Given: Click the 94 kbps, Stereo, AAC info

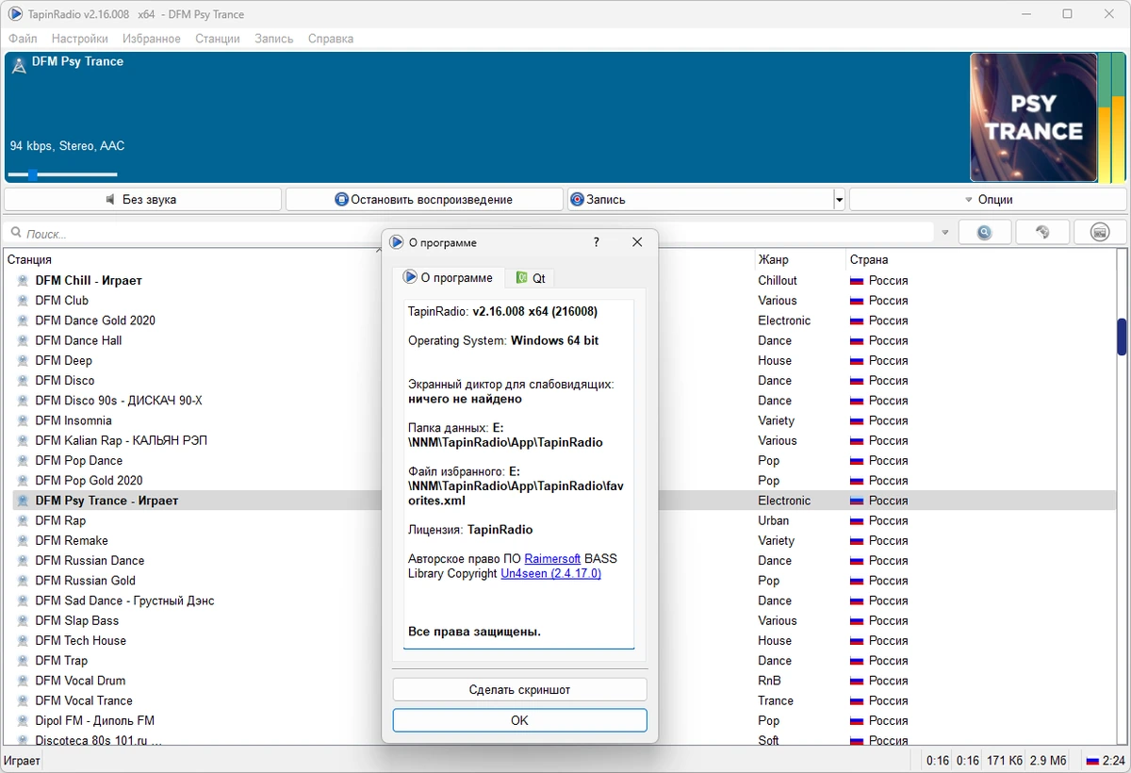Looking at the screenshot, I should (67, 146).
